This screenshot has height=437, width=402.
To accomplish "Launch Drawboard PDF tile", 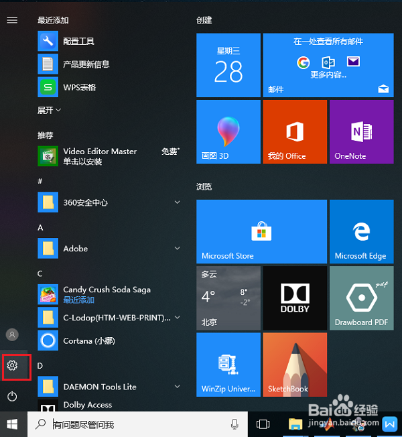I will point(361,298).
